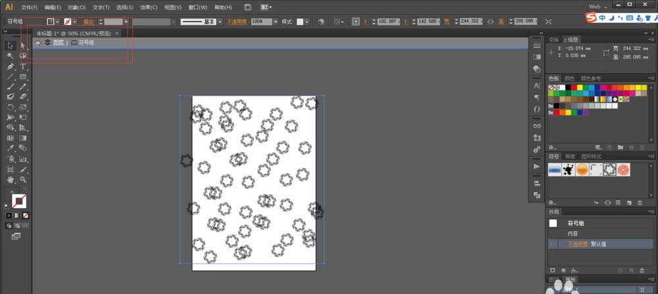Toggle visibility eye of opacity row
This screenshot has height=294, width=658.
tap(553, 243)
